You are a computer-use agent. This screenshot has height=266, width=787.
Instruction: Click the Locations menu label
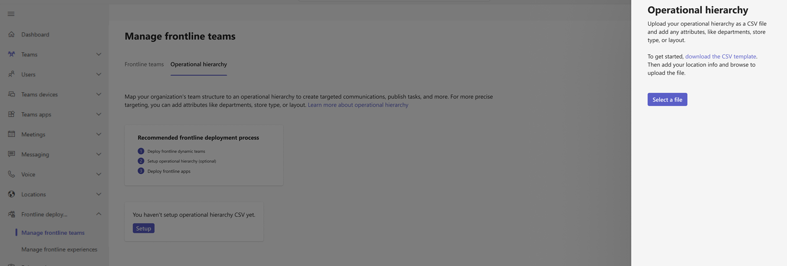click(34, 194)
